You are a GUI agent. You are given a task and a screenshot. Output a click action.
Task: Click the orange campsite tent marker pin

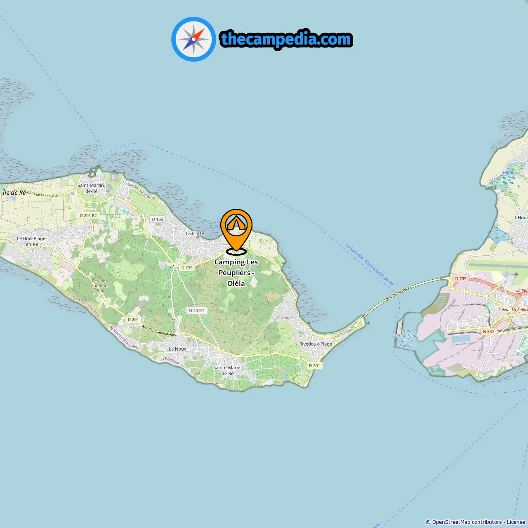pyautogui.click(x=236, y=231)
